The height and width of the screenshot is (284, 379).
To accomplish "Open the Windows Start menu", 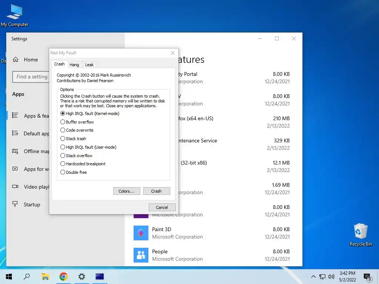I will coord(9,277).
